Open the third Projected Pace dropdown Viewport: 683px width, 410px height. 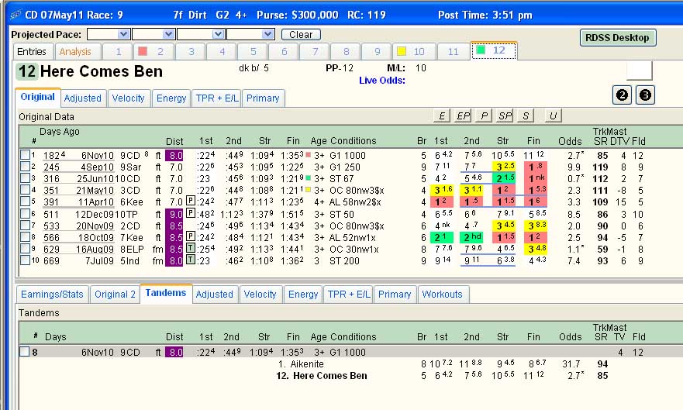point(218,34)
